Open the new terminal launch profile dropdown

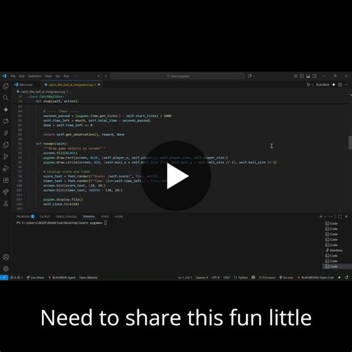pos(325,217)
